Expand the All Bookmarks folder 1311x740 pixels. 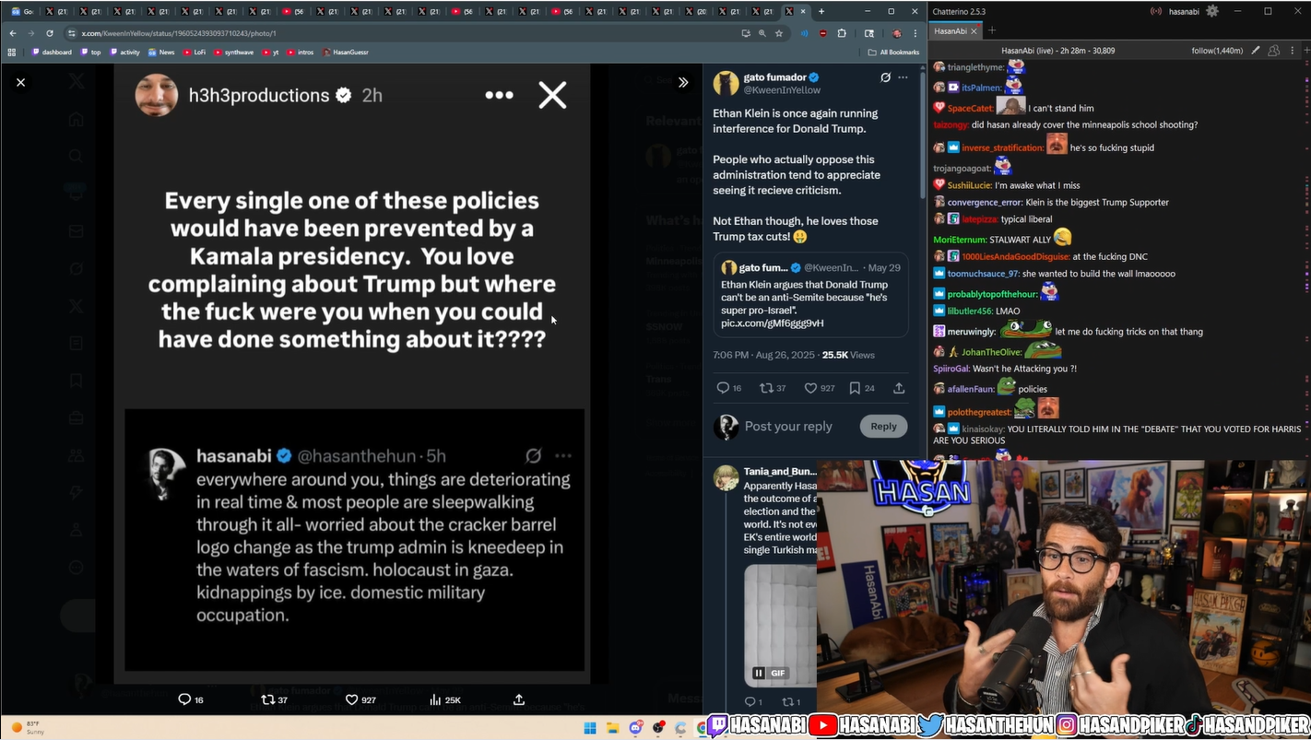[895, 53]
